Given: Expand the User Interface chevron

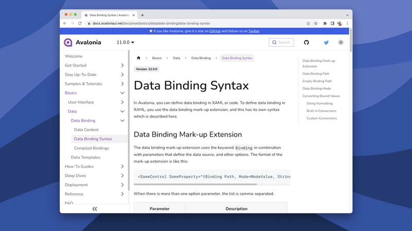Looking at the screenshot, I should [123, 102].
